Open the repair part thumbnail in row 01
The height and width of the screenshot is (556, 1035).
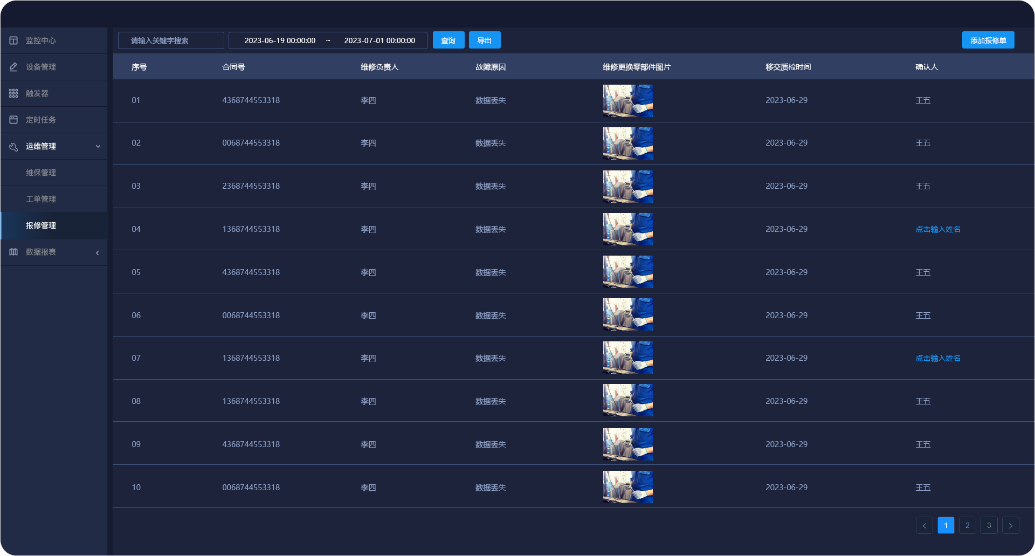pyautogui.click(x=627, y=101)
